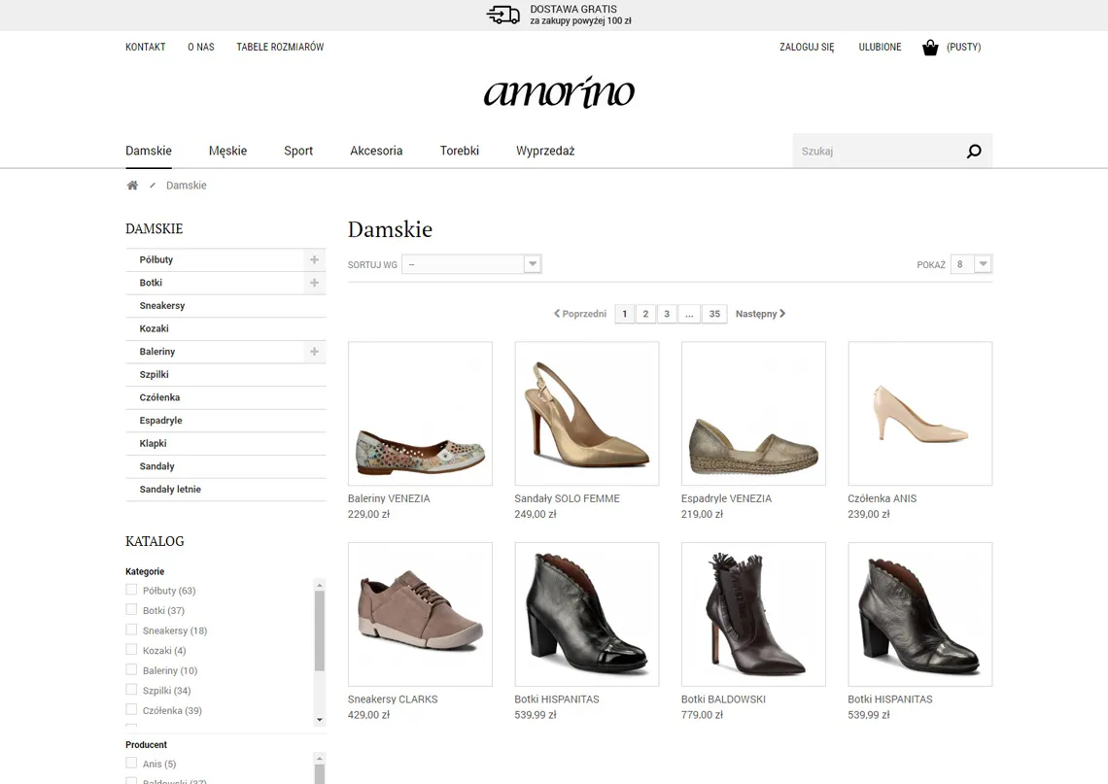Expand the Półbuty category plus icon
Viewport: 1108px width, 784px height.
[314, 260]
